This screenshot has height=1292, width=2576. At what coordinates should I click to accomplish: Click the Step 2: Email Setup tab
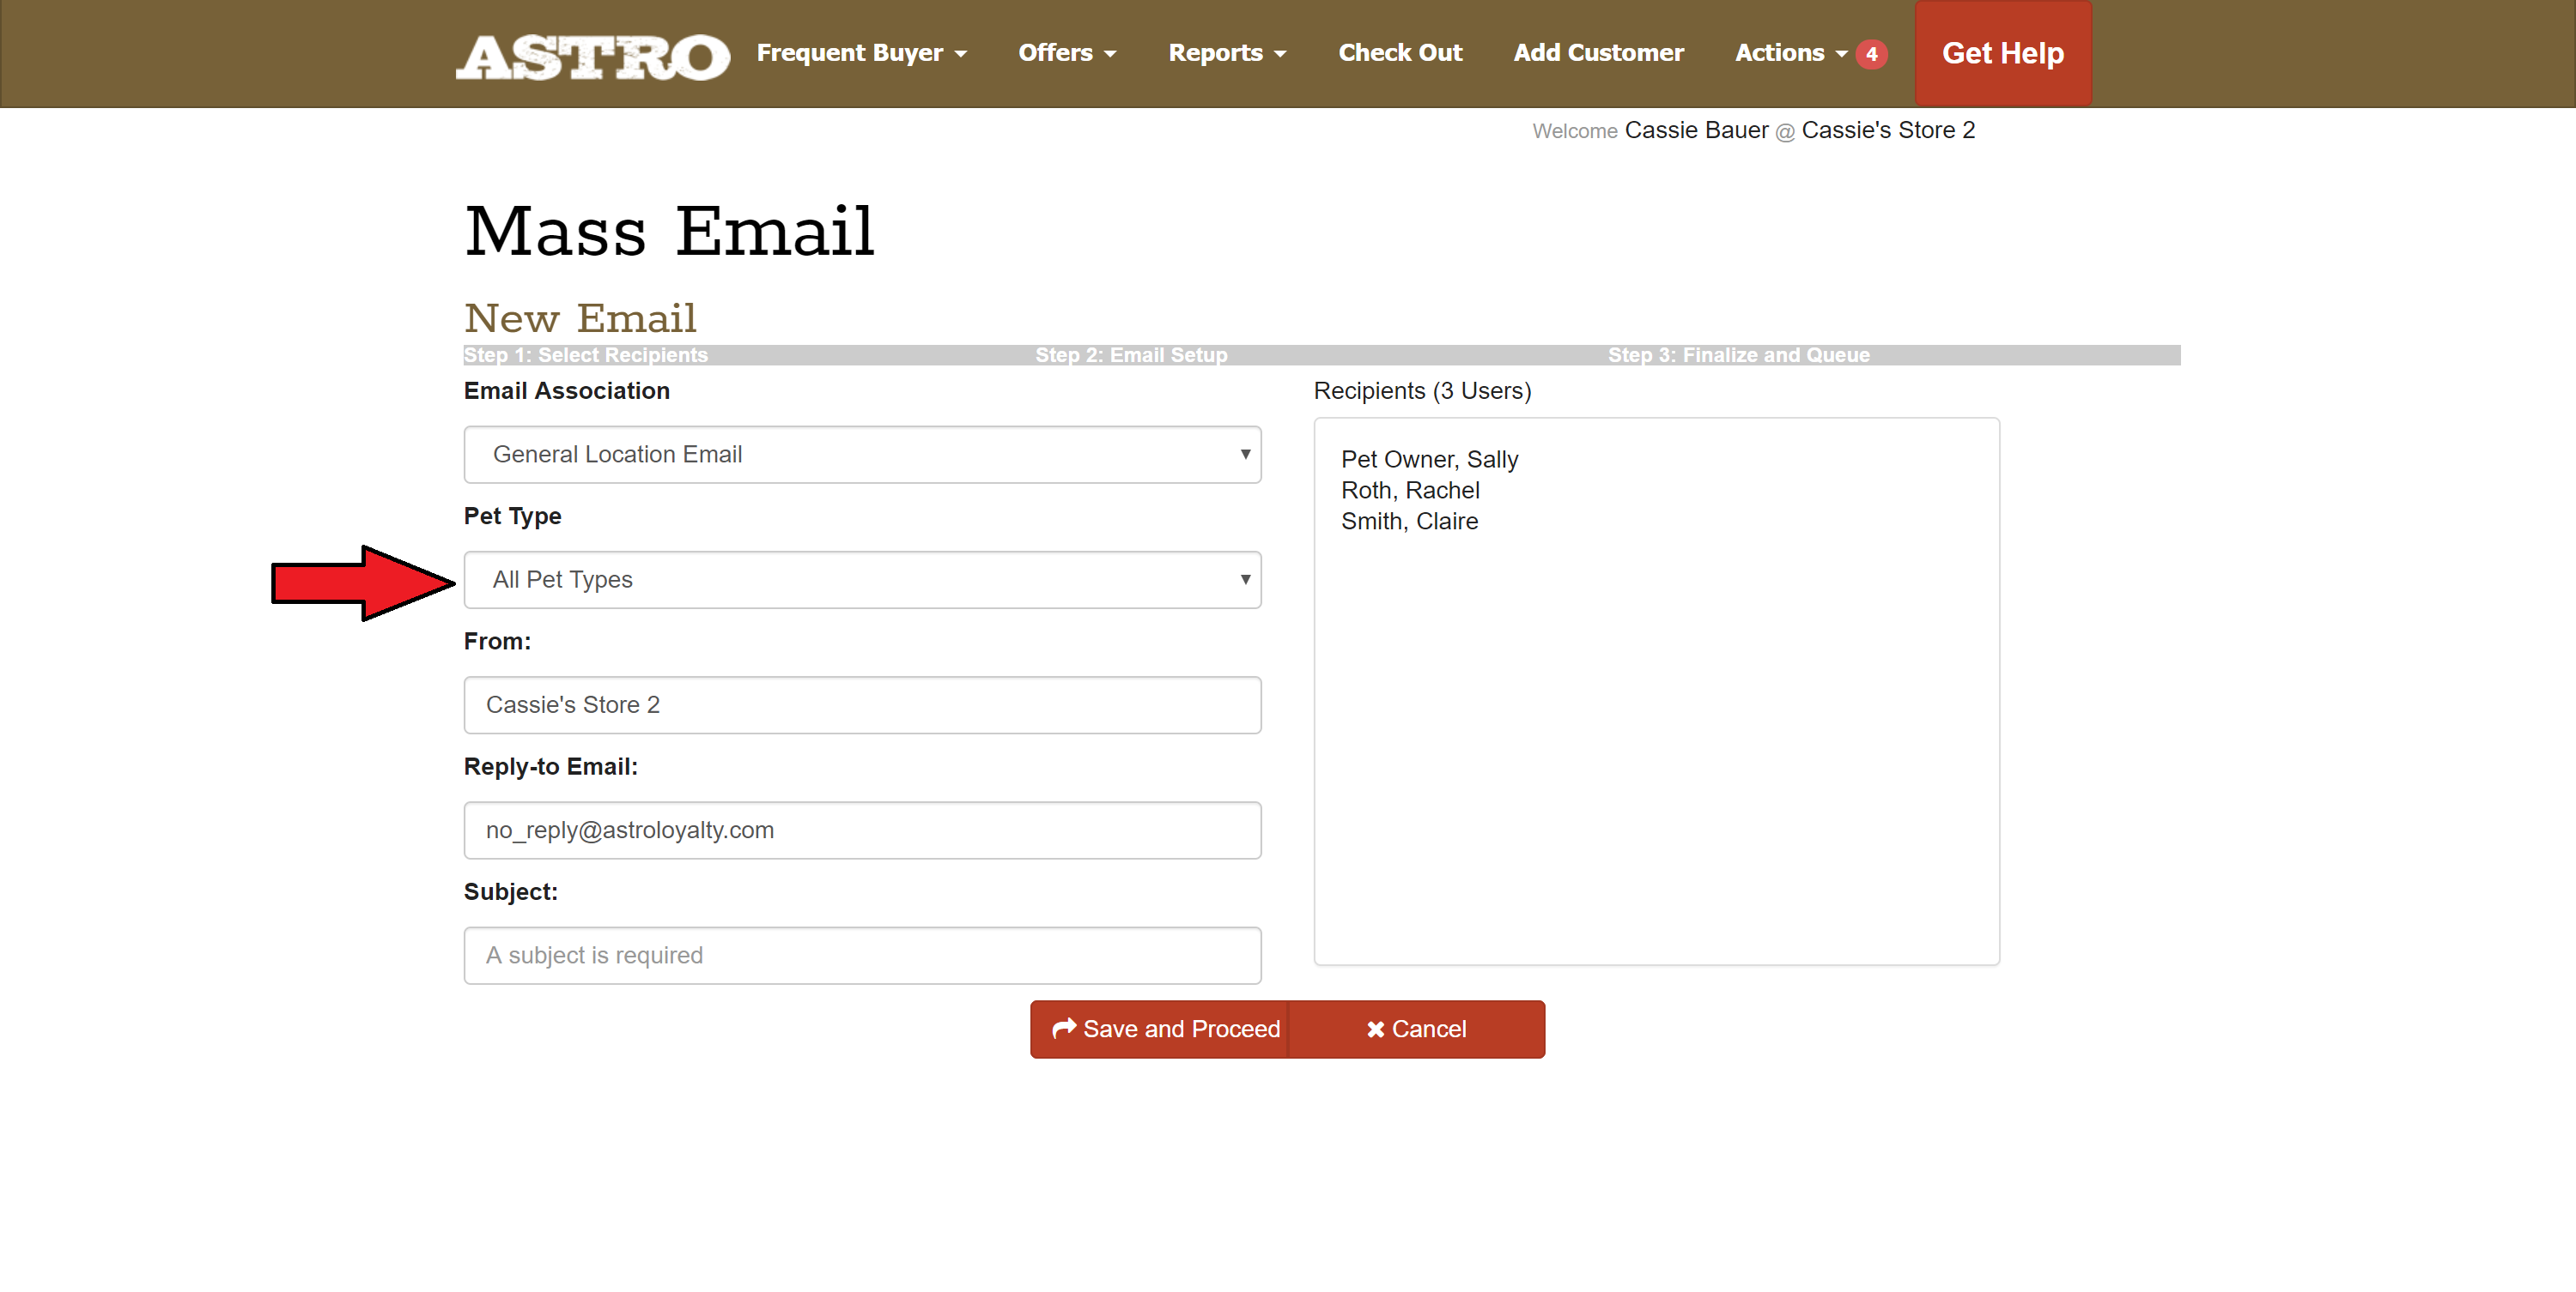click(x=1130, y=354)
